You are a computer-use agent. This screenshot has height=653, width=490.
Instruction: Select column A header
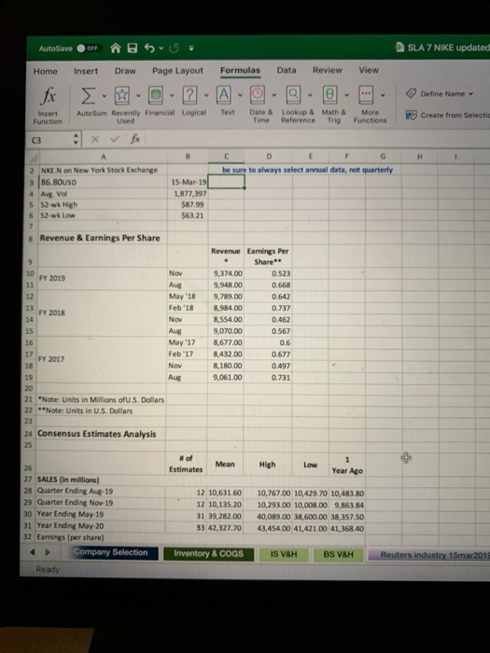(x=104, y=157)
